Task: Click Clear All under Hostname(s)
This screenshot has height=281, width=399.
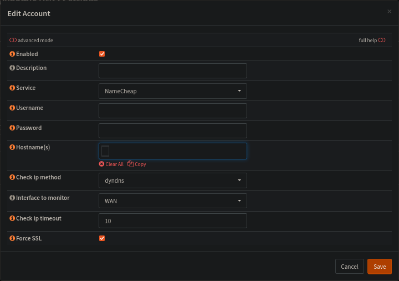Action: [111, 164]
